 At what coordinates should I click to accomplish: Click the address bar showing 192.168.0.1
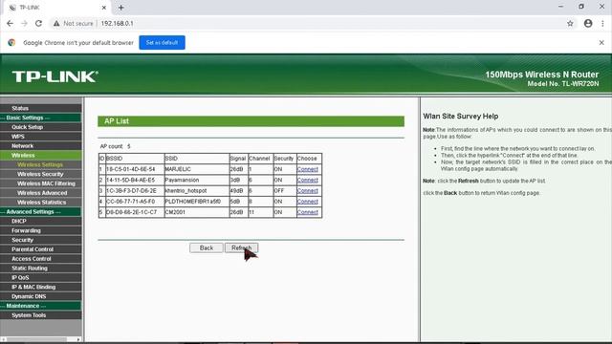[117, 23]
